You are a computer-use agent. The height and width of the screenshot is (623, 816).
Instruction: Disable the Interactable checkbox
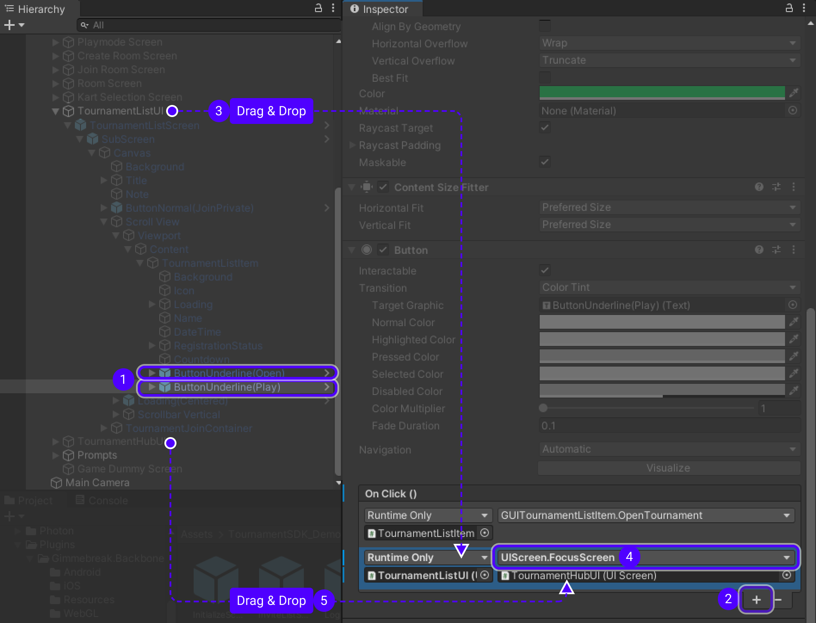pos(545,271)
